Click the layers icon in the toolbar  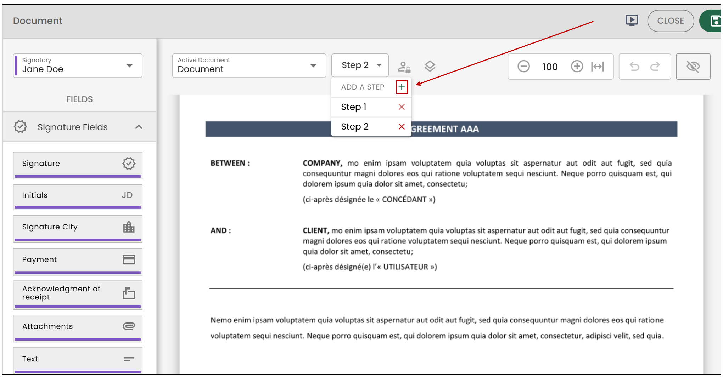430,66
